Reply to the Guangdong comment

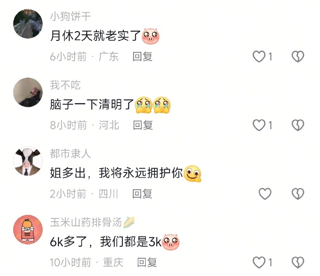coord(142,56)
